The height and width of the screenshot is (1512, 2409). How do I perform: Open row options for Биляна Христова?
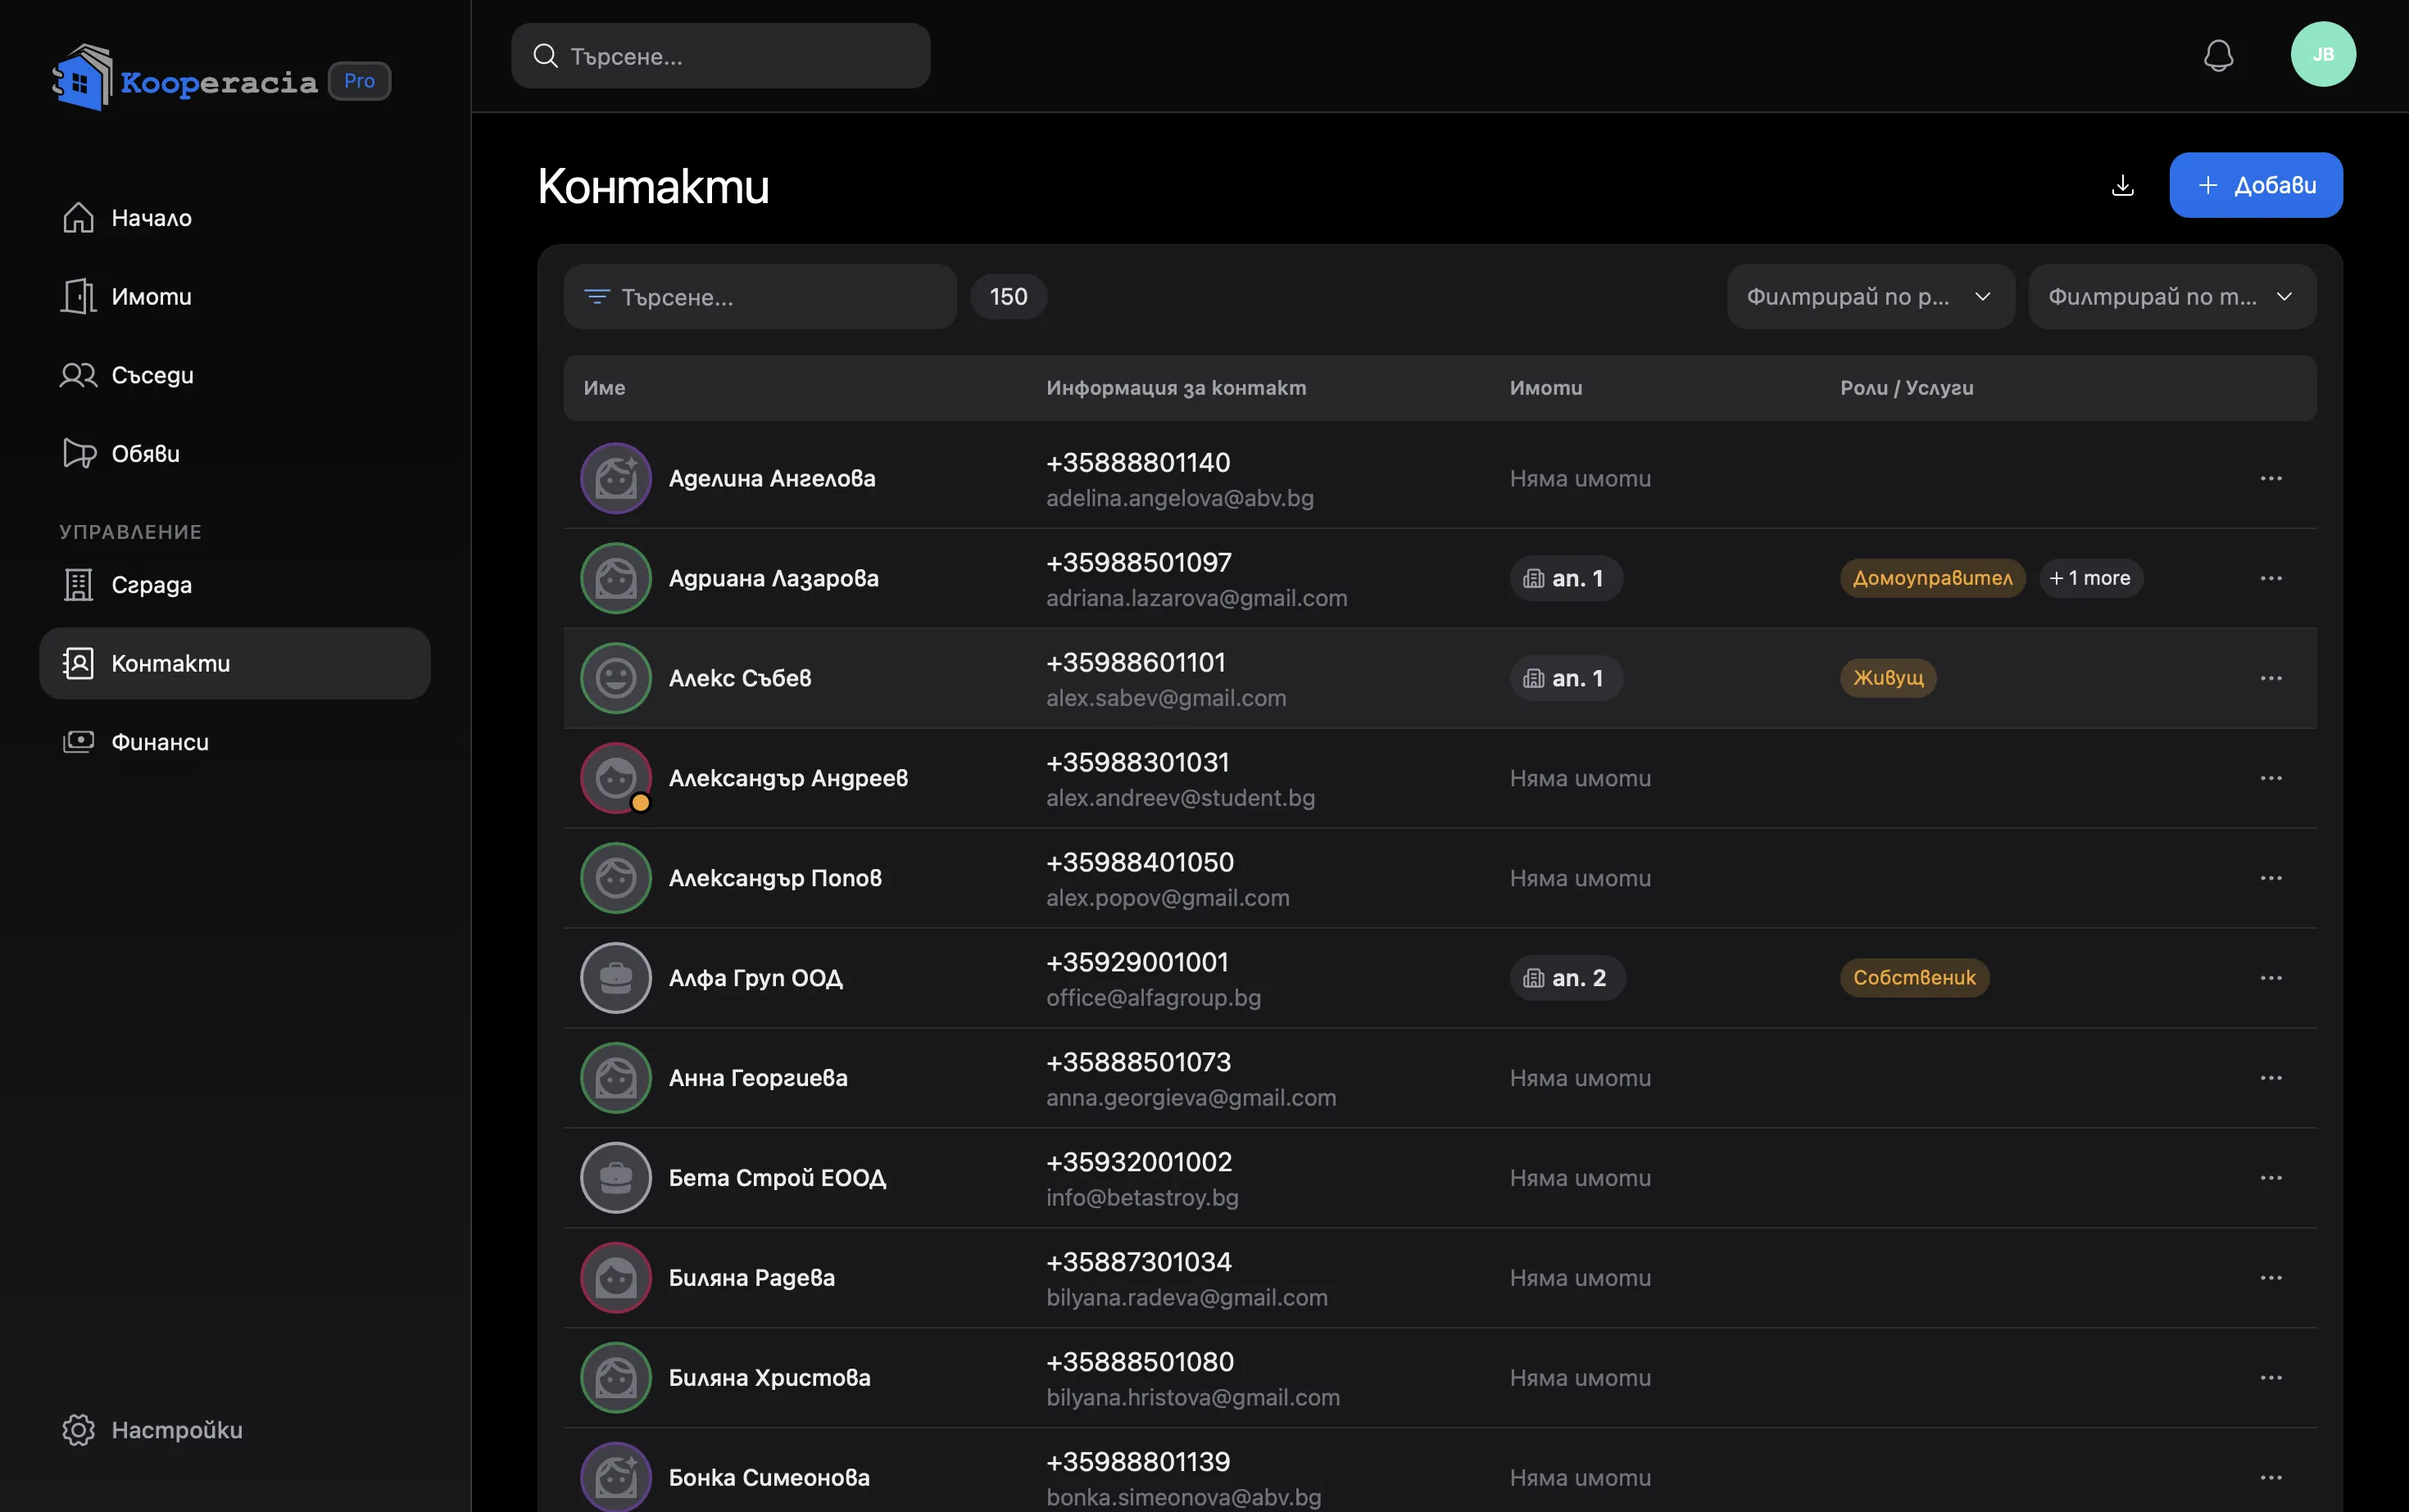(x=2271, y=1378)
